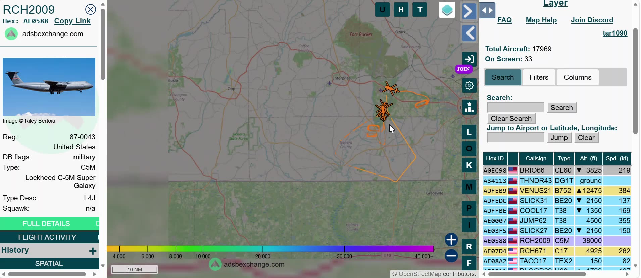Zoom in with the plus icon
The image size is (641, 278).
451,240
